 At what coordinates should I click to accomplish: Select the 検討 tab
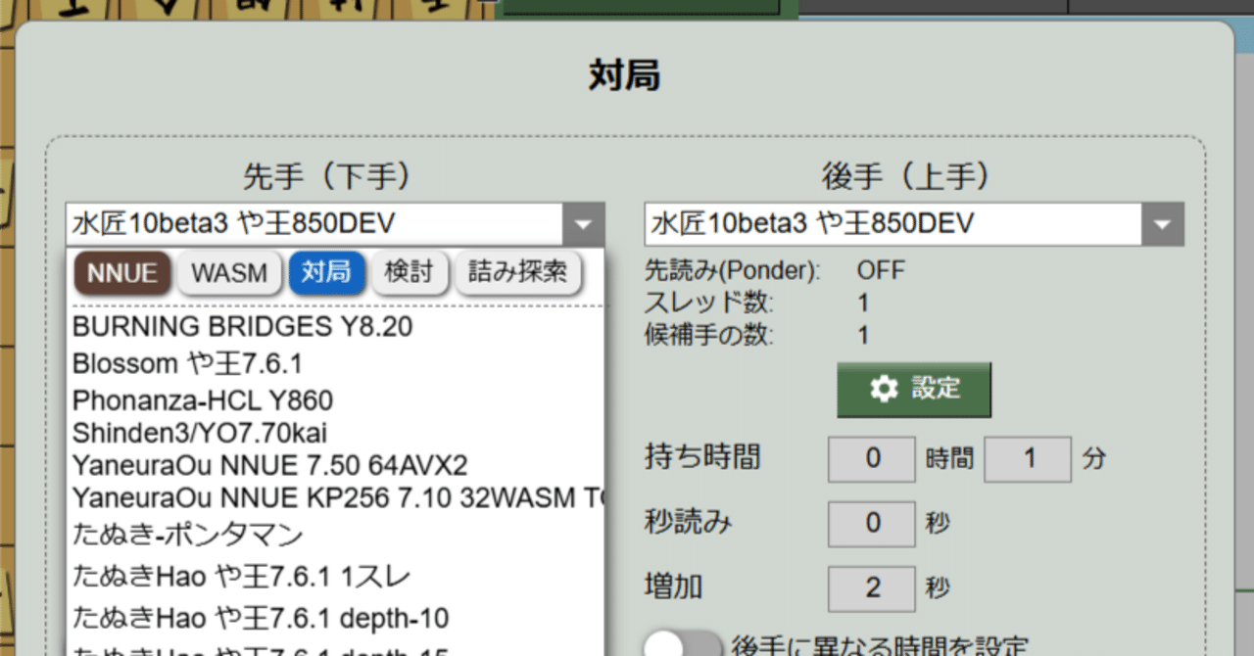coord(410,274)
